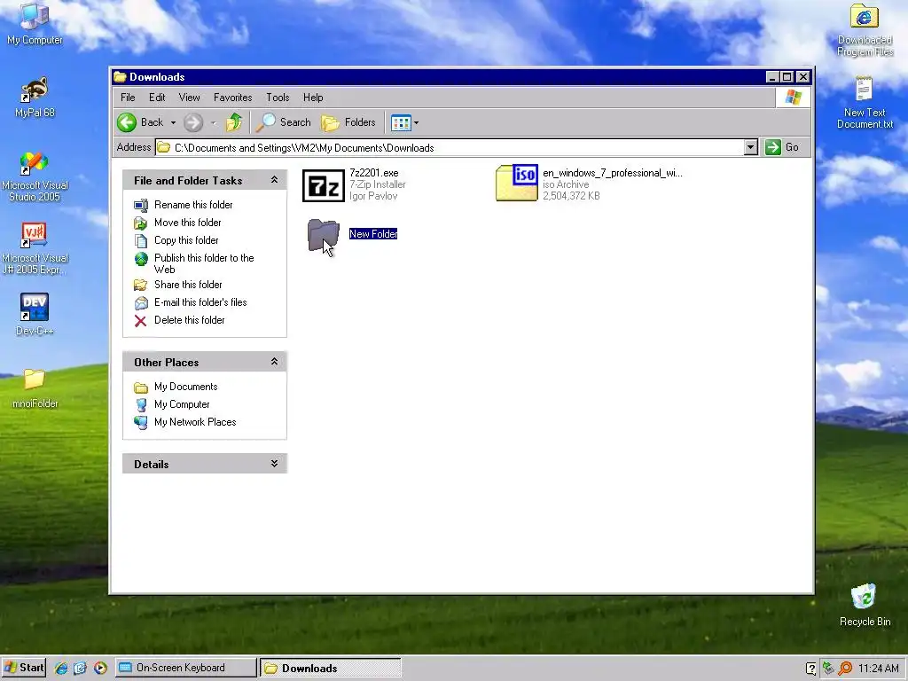Toggle the Folders pane button
This screenshot has width=908, height=681.
click(348, 122)
